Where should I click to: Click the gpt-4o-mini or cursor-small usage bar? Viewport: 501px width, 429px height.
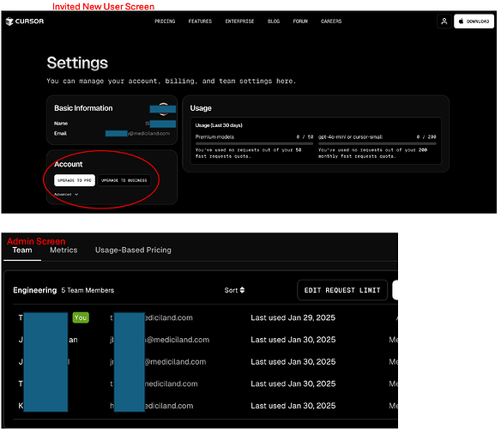tap(377, 143)
